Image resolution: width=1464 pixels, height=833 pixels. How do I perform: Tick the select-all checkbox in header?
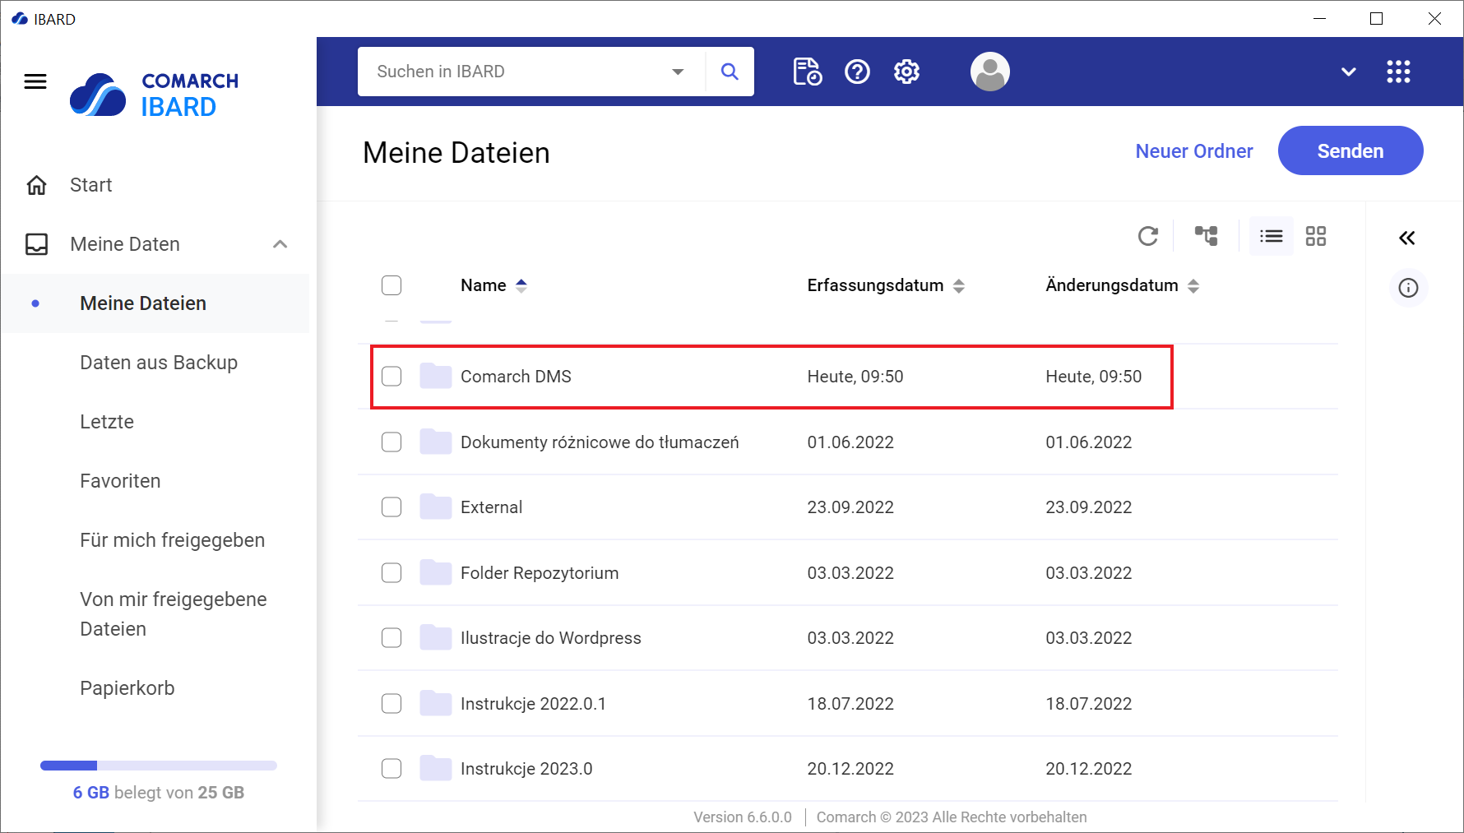pyautogui.click(x=391, y=285)
